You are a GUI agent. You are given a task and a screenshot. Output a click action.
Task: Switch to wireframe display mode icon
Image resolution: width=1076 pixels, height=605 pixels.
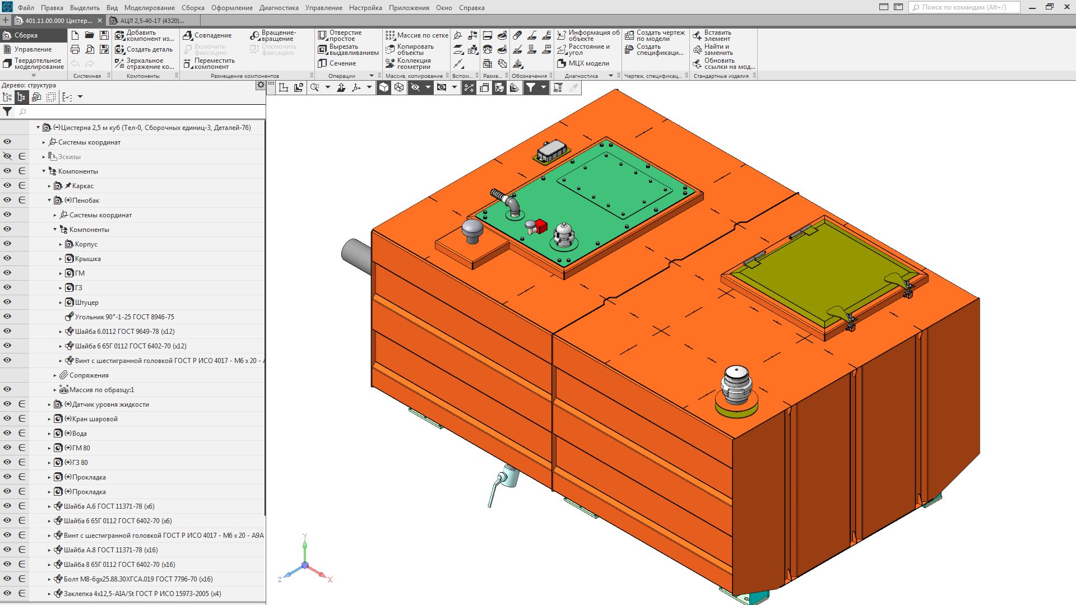[x=399, y=87]
